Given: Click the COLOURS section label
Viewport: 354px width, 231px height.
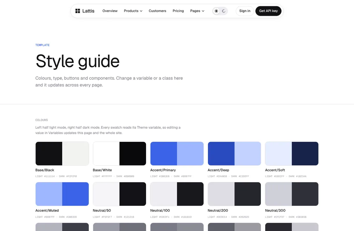Looking at the screenshot, I should click(41, 120).
